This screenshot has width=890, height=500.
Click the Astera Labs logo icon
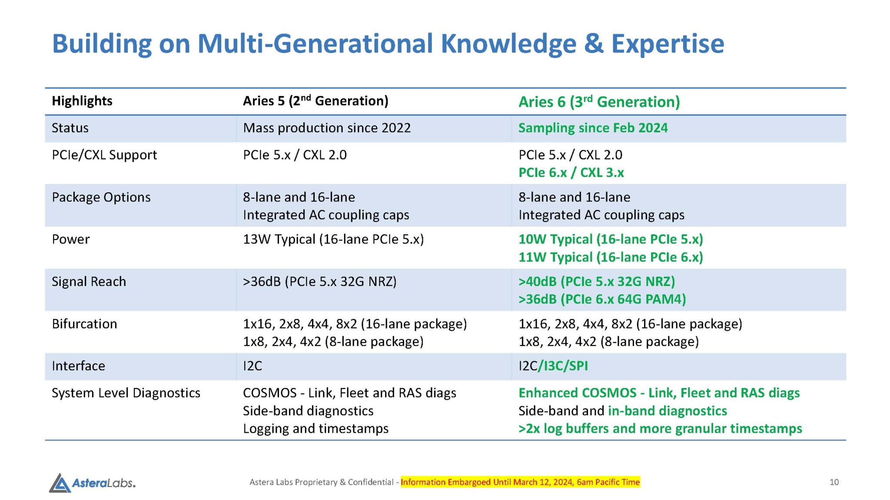60,483
